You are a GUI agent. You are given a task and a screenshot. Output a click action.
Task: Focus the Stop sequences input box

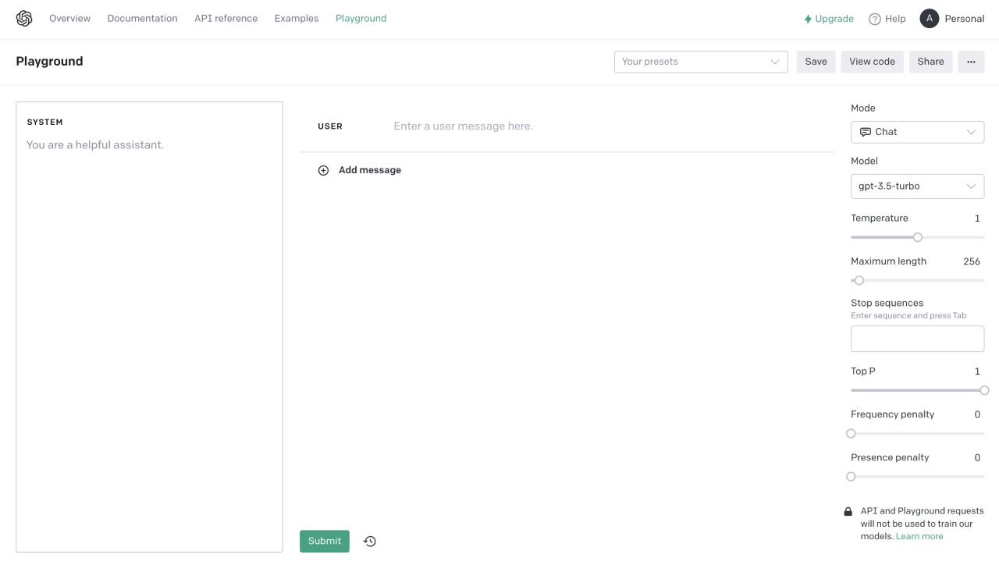(x=917, y=339)
